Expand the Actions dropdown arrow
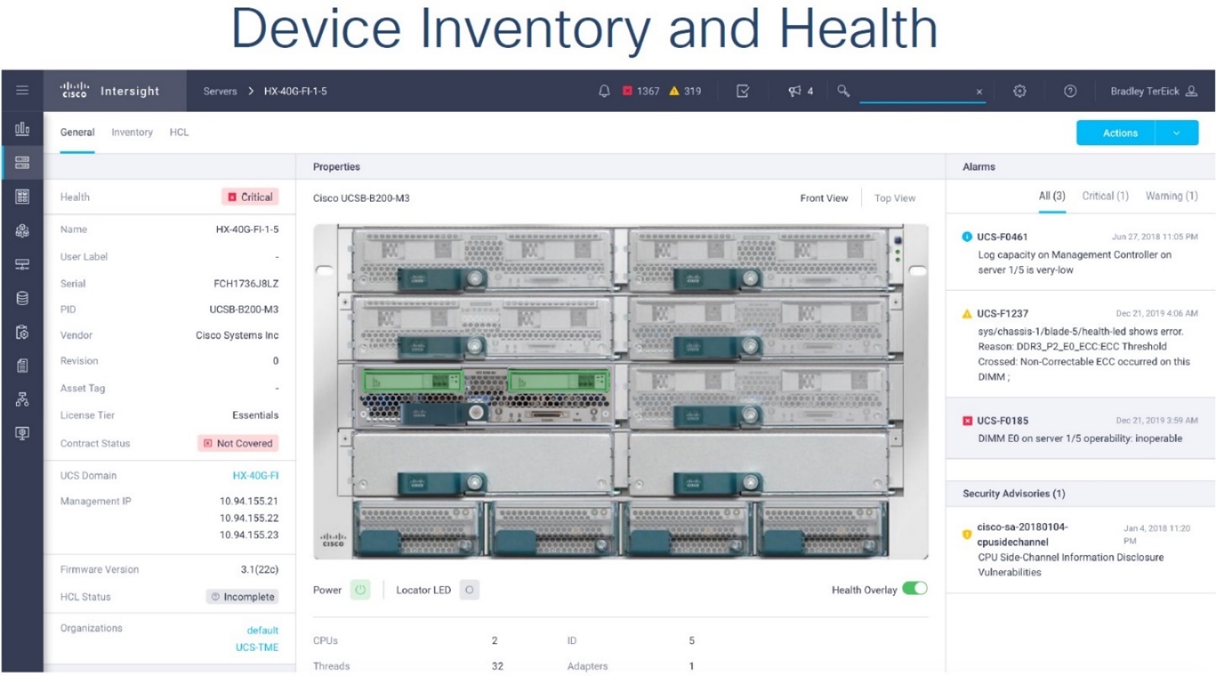 1176,132
